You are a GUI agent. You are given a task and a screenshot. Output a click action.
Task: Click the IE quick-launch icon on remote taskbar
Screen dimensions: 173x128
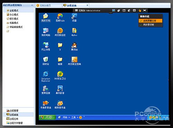click(60, 117)
